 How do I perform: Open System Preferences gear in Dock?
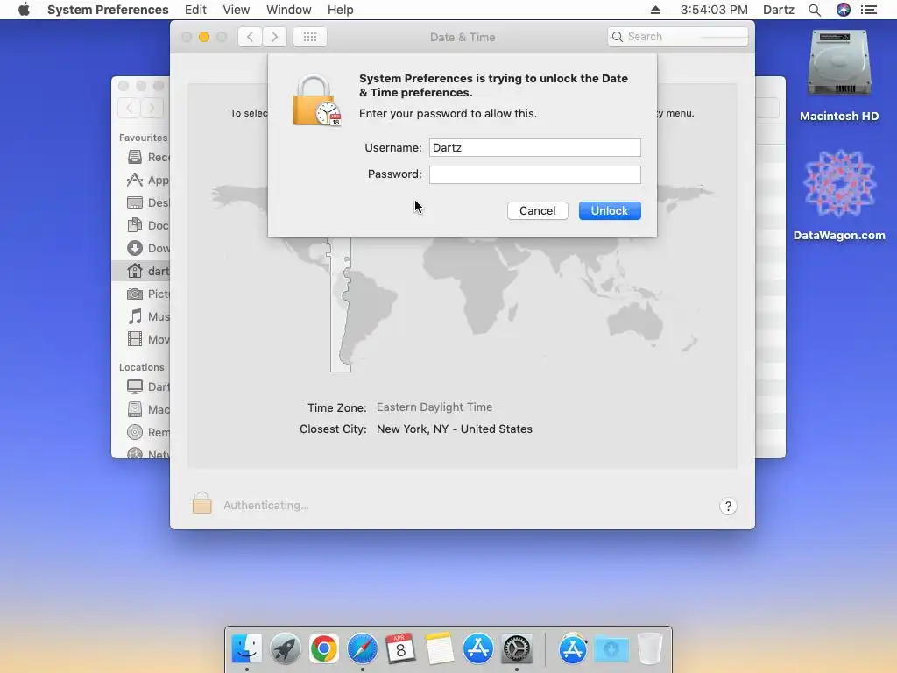click(x=517, y=648)
